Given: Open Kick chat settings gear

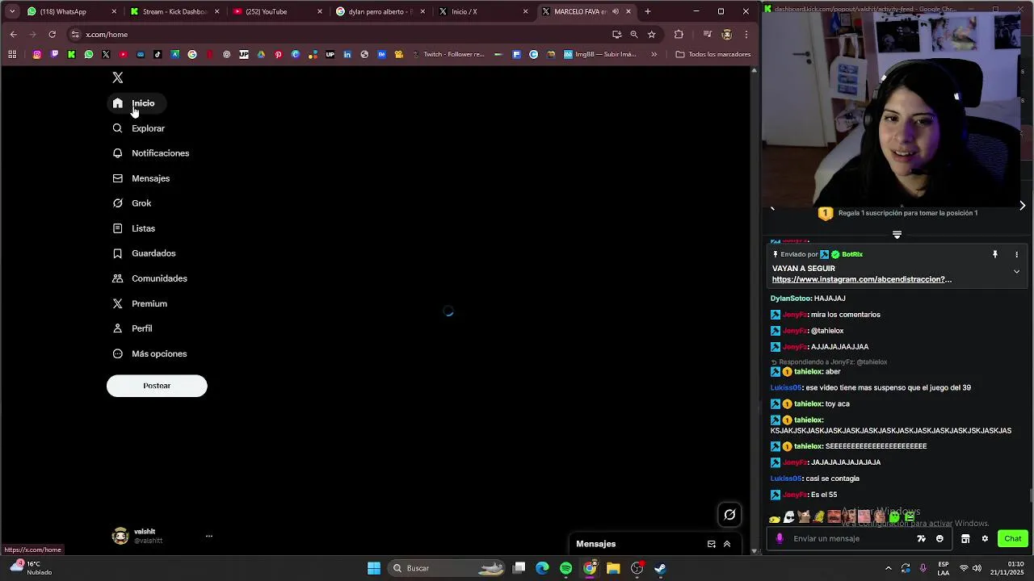Looking at the screenshot, I should [x=985, y=539].
